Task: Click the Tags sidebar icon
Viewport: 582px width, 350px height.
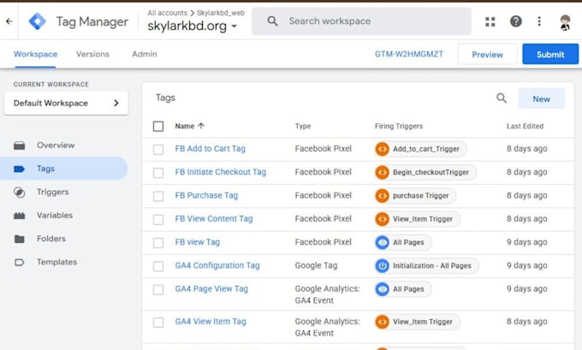Action: click(20, 169)
